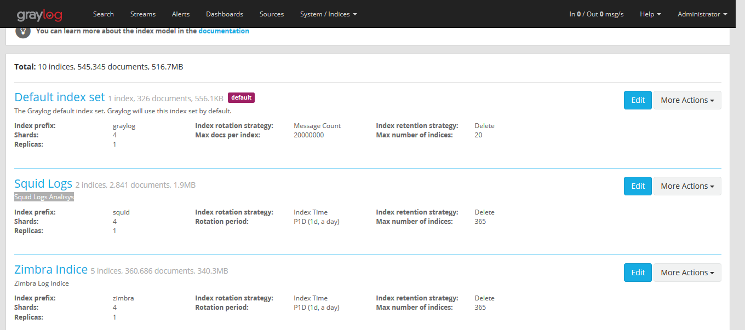The height and width of the screenshot is (330, 745).
Task: Click the '5 indices, 360,686 documents' stats text
Action: [x=159, y=271]
